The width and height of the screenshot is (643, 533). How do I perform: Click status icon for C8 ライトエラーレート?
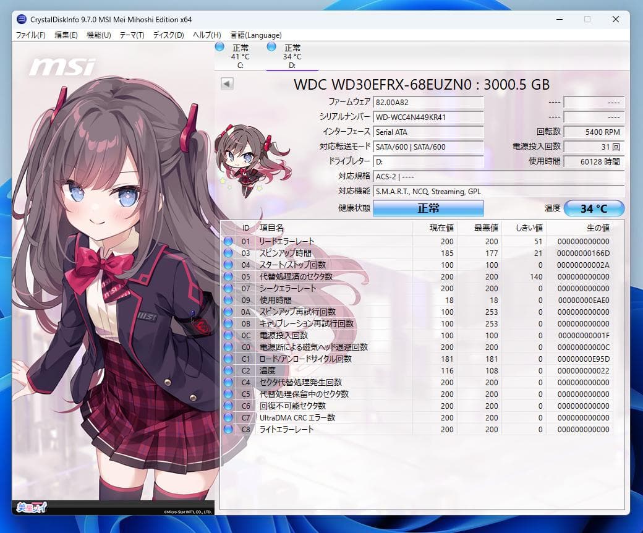(x=228, y=429)
